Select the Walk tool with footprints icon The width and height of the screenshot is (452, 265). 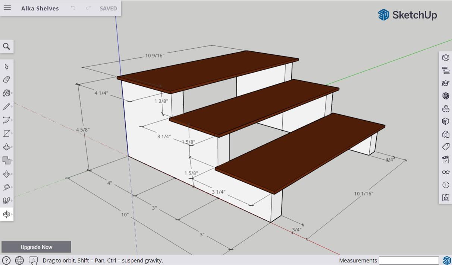[x=6, y=201]
